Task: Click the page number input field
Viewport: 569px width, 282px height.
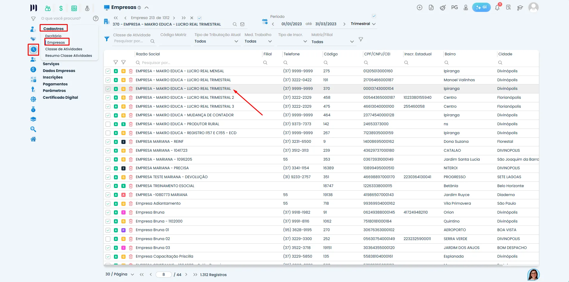Action: point(164,275)
